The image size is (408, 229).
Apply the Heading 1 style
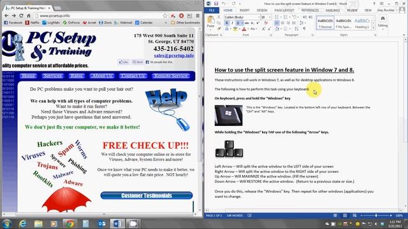coord(362,23)
